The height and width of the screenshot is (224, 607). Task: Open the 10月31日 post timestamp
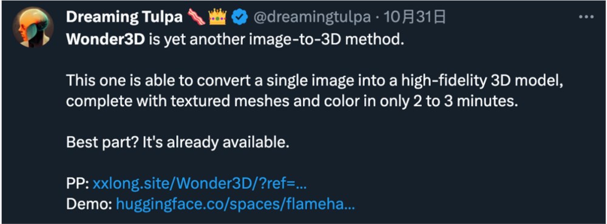click(414, 17)
